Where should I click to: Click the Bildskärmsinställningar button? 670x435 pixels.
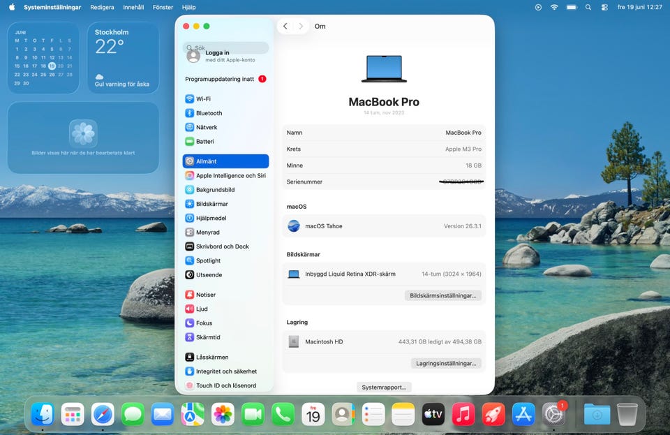coord(442,295)
